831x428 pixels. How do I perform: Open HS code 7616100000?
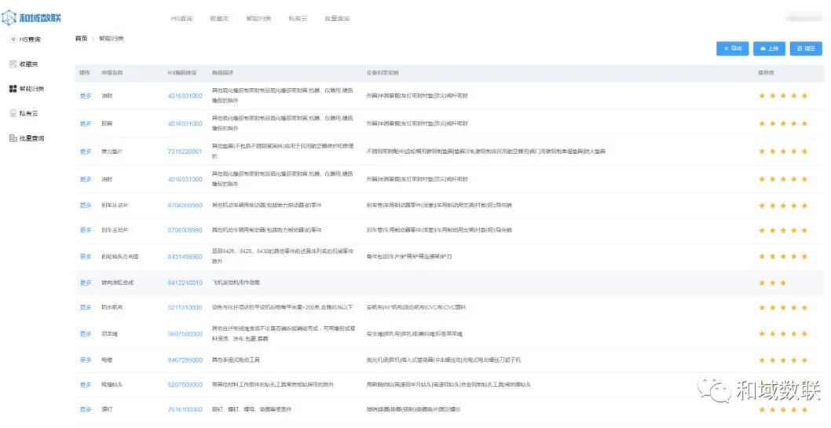click(185, 409)
